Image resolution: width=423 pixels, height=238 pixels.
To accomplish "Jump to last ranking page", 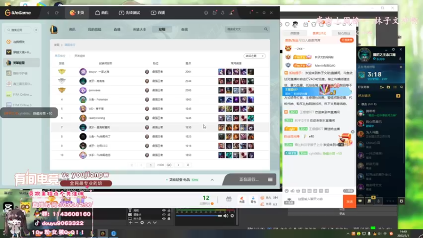I will click(x=188, y=165).
